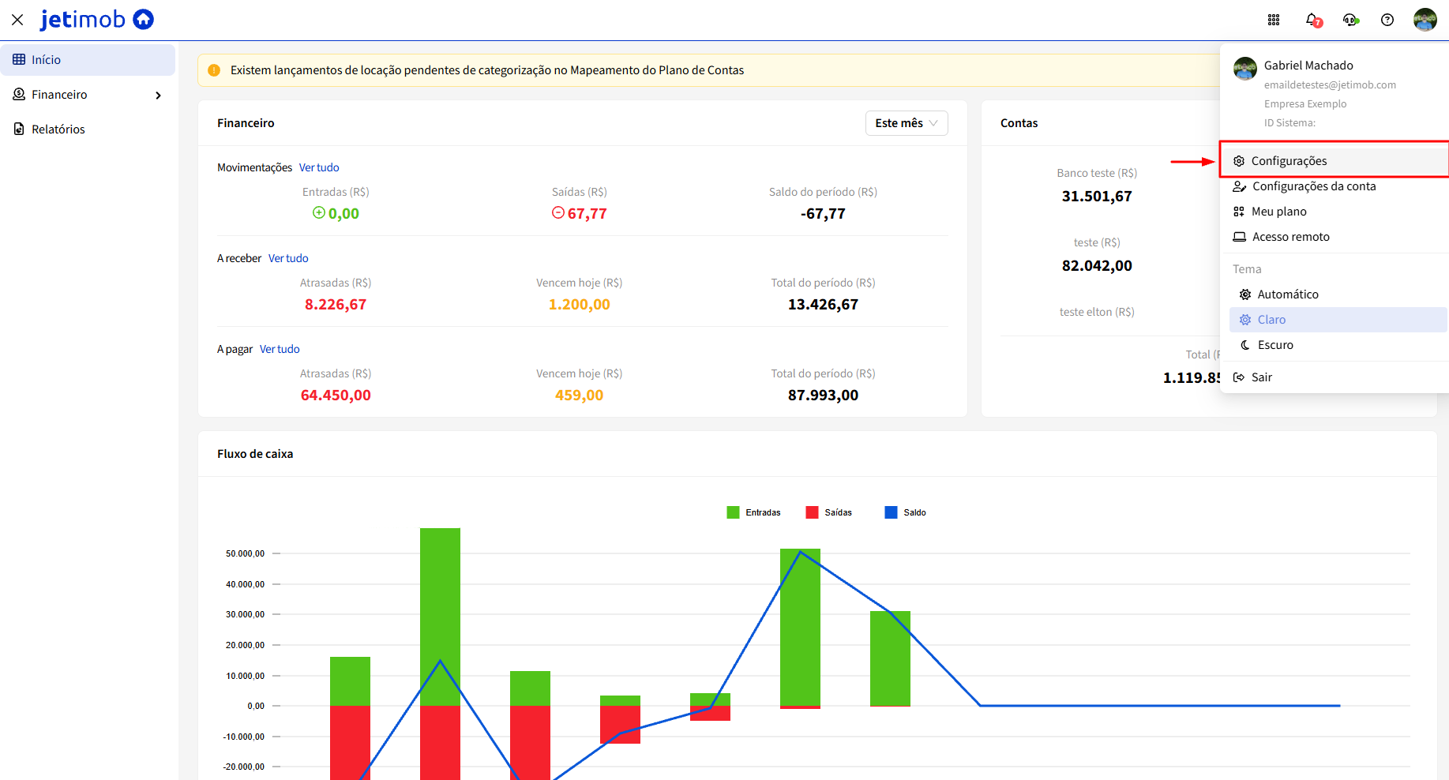
Task: Toggle the green Entradas legend swatch
Action: tap(733, 512)
